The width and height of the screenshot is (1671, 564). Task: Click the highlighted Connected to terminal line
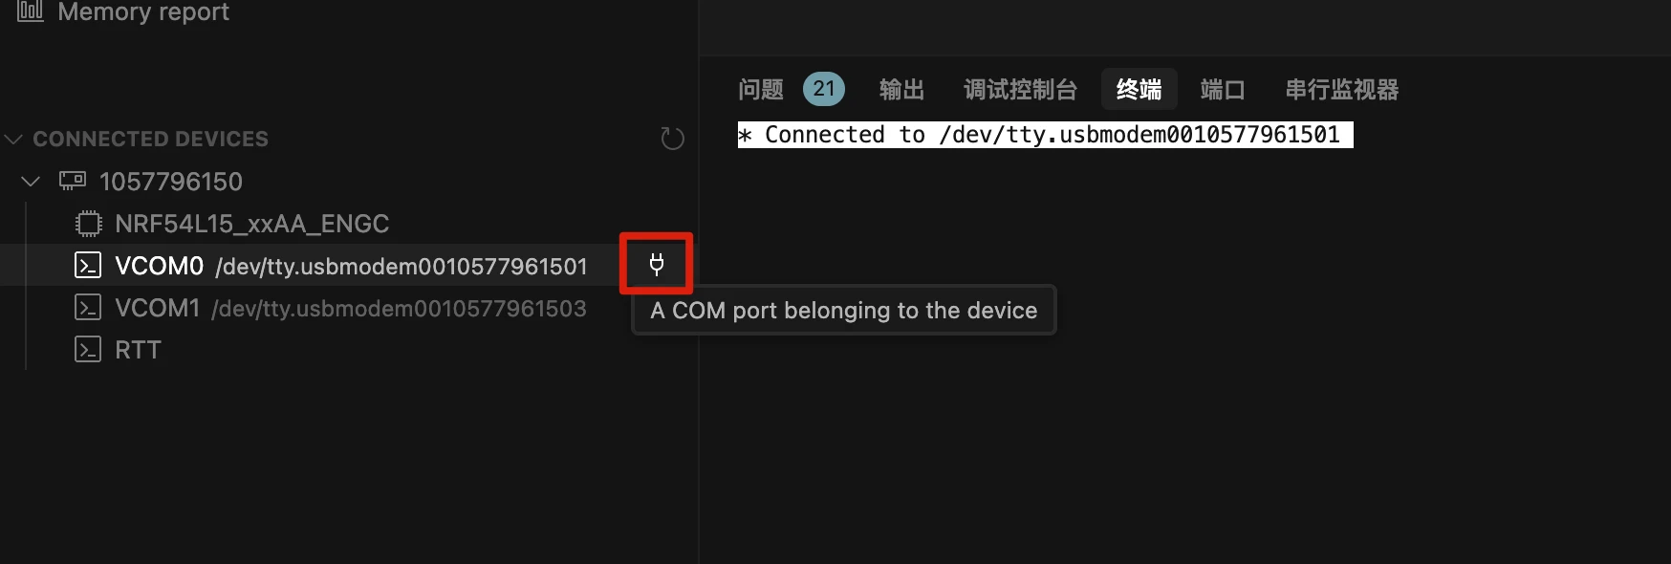click(1045, 135)
